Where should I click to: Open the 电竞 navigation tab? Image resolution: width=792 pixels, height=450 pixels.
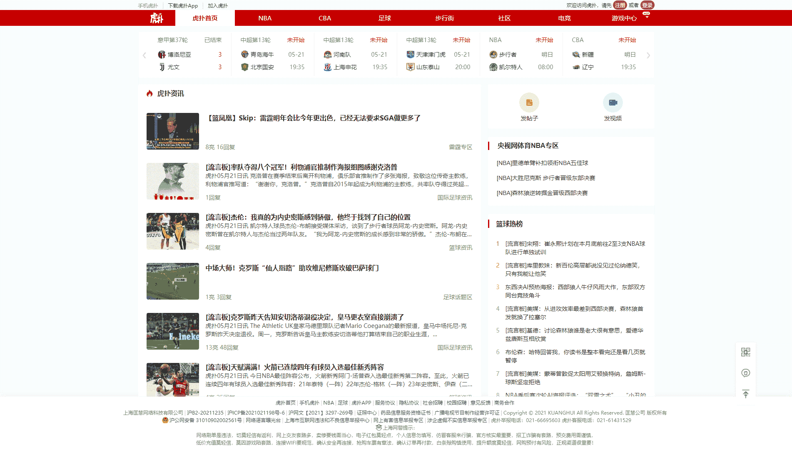(564, 18)
